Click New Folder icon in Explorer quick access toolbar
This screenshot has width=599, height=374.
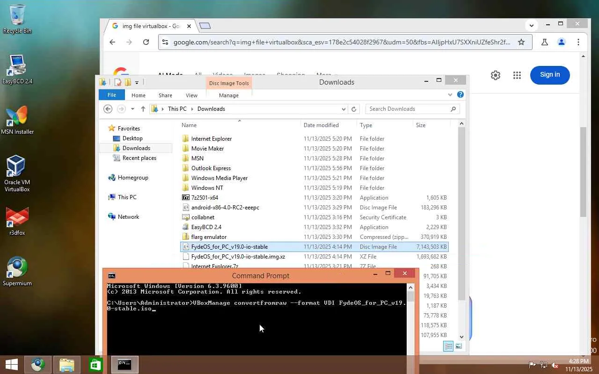click(127, 82)
